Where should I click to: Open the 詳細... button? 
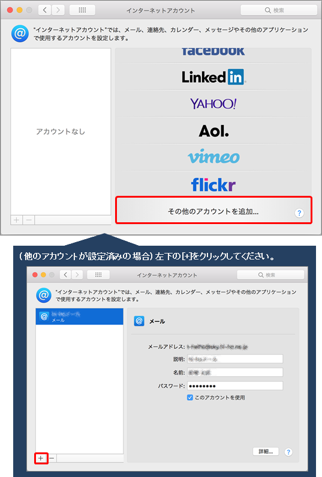tap(266, 451)
